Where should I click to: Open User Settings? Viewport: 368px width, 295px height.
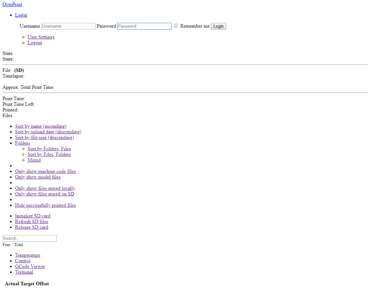click(x=41, y=37)
